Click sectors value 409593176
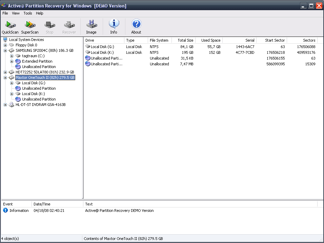The width and height of the screenshot is (324, 243). click(306, 52)
